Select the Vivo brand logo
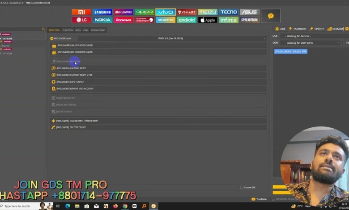The height and width of the screenshot is (210, 349). [166, 12]
